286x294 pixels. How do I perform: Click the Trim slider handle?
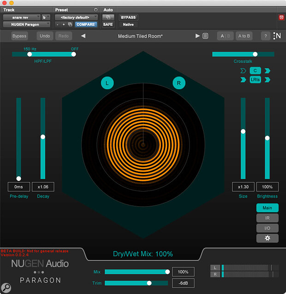[149, 283]
